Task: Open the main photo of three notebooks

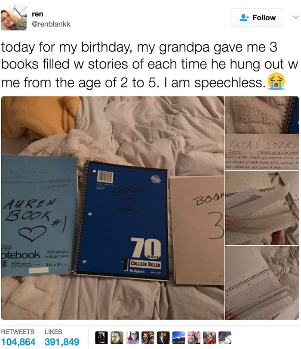Action: pos(113,208)
